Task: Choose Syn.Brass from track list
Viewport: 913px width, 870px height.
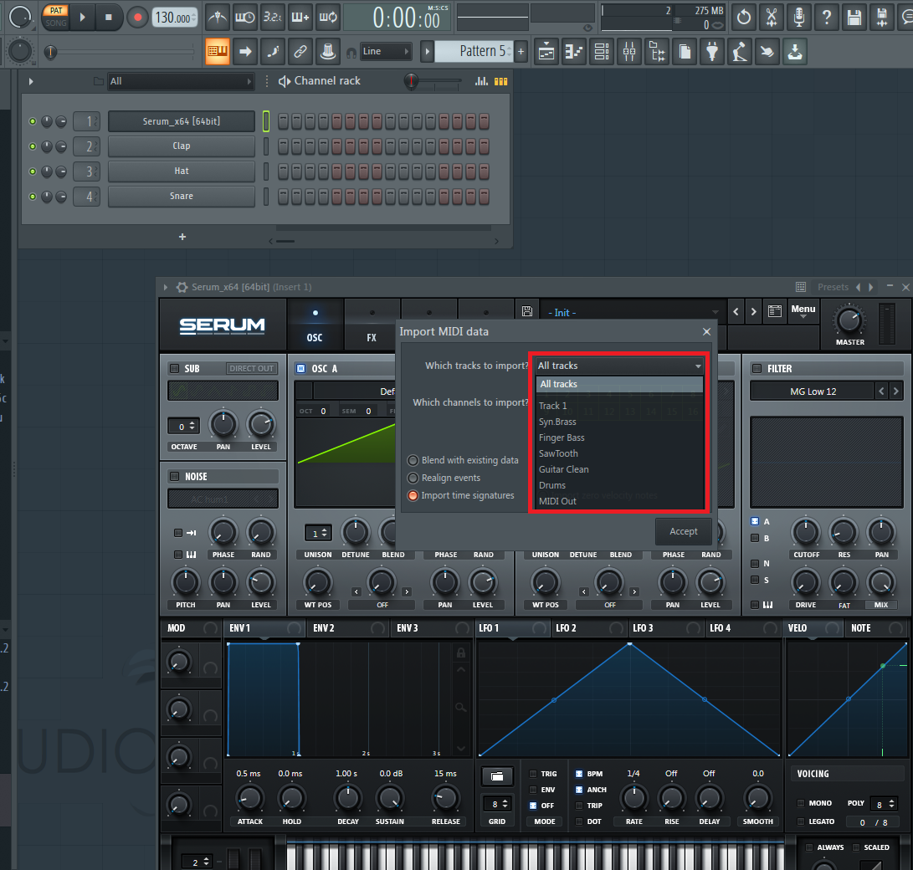Action: (x=557, y=422)
